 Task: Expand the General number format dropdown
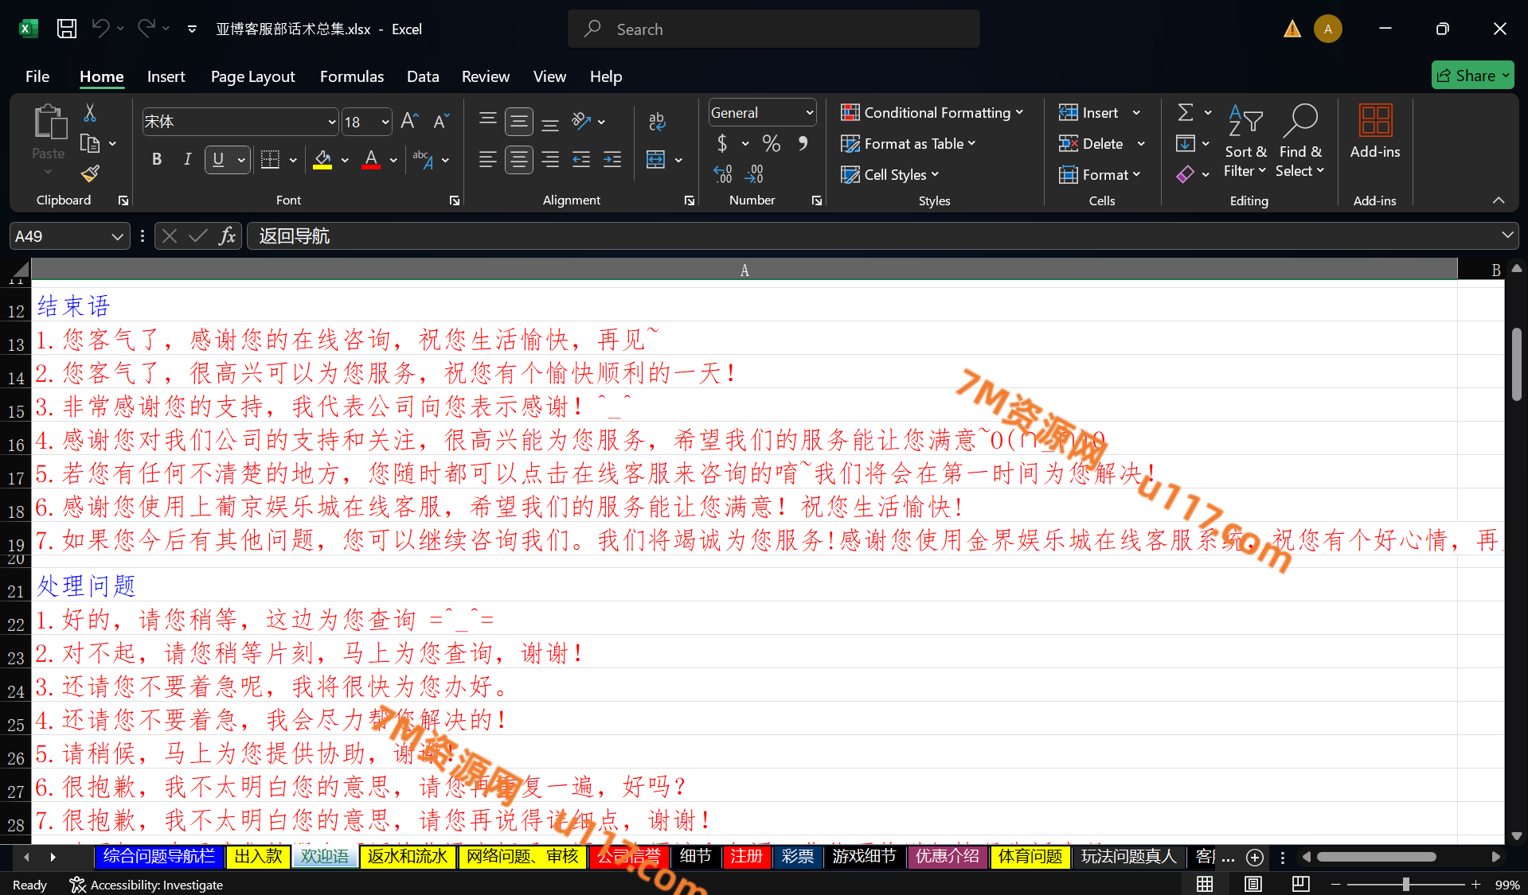pos(809,113)
